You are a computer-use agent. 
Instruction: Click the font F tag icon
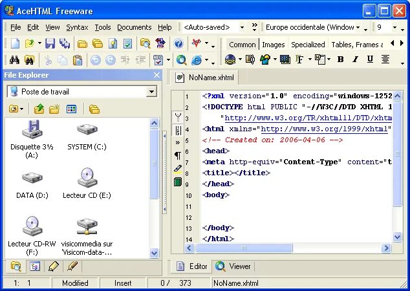(x=299, y=59)
